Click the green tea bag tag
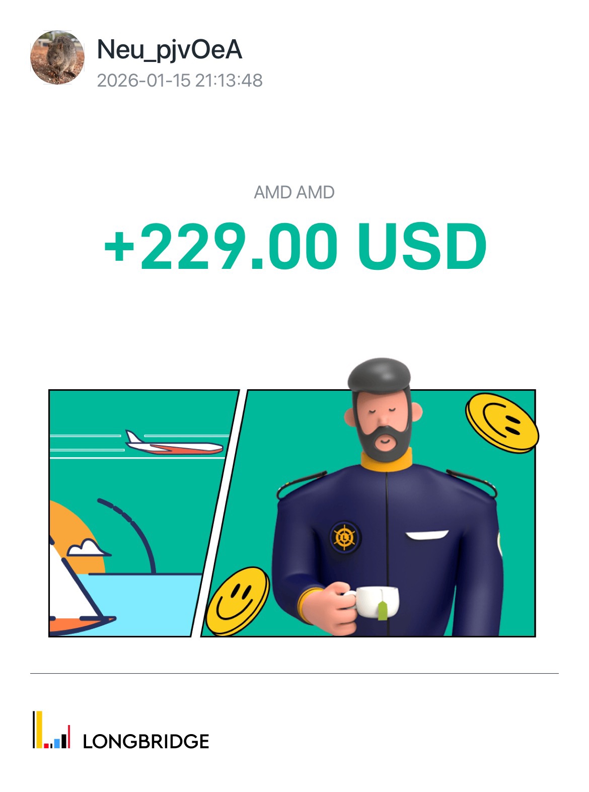The width and height of the screenshot is (589, 792). [x=383, y=610]
